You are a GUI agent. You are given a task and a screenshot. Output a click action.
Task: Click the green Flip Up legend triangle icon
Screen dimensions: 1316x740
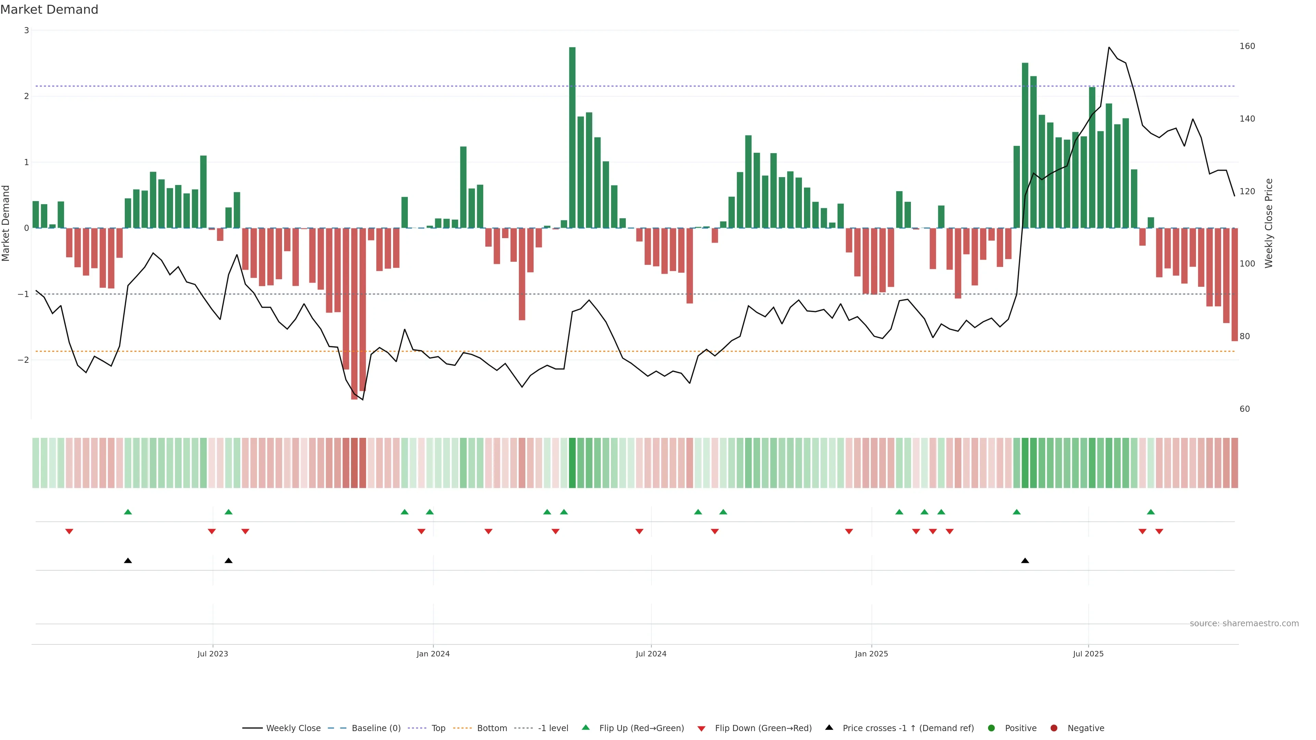tap(585, 727)
